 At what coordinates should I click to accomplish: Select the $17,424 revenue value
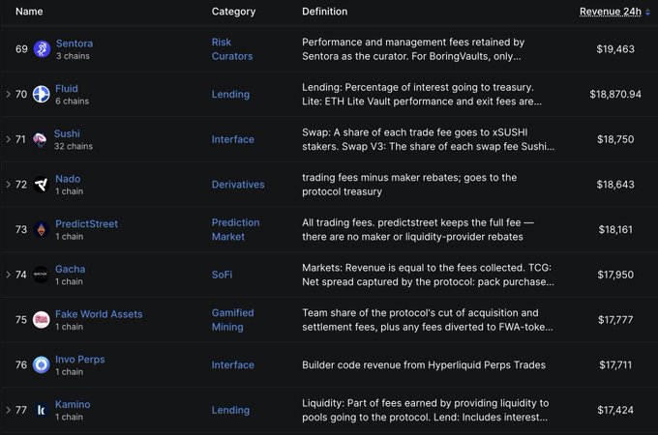(x=615, y=410)
